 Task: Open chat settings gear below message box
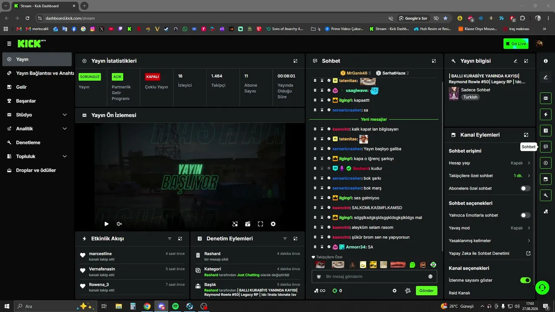(x=395, y=291)
